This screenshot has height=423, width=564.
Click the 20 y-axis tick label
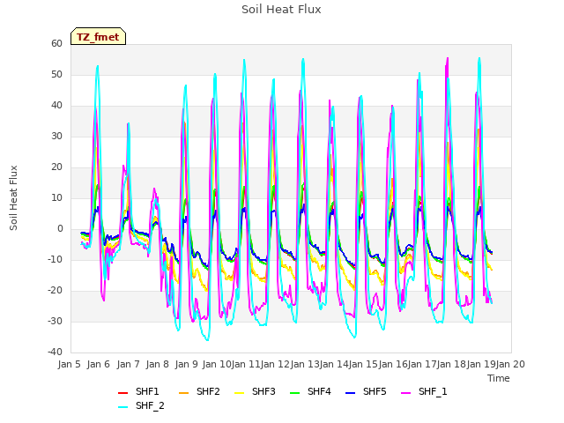coord(56,167)
